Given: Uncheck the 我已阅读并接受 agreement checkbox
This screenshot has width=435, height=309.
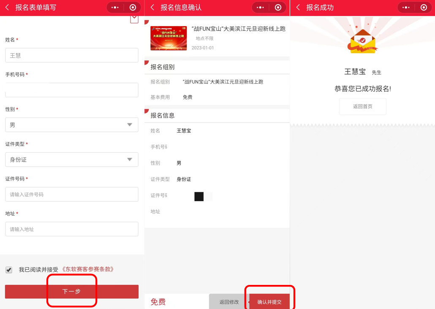Looking at the screenshot, I should click(x=8, y=270).
